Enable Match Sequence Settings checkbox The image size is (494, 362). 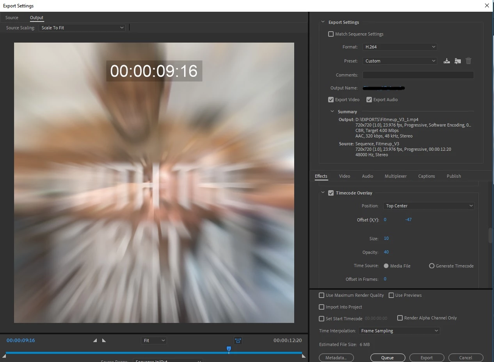(x=331, y=34)
